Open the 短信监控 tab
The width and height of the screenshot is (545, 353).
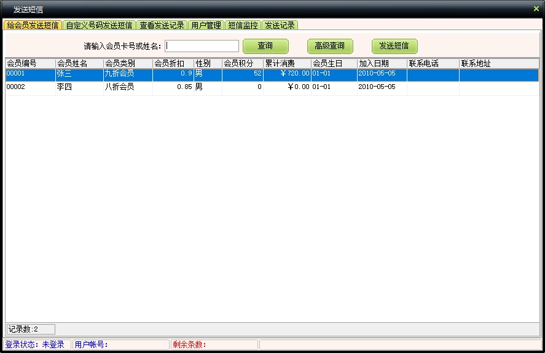pyautogui.click(x=243, y=25)
